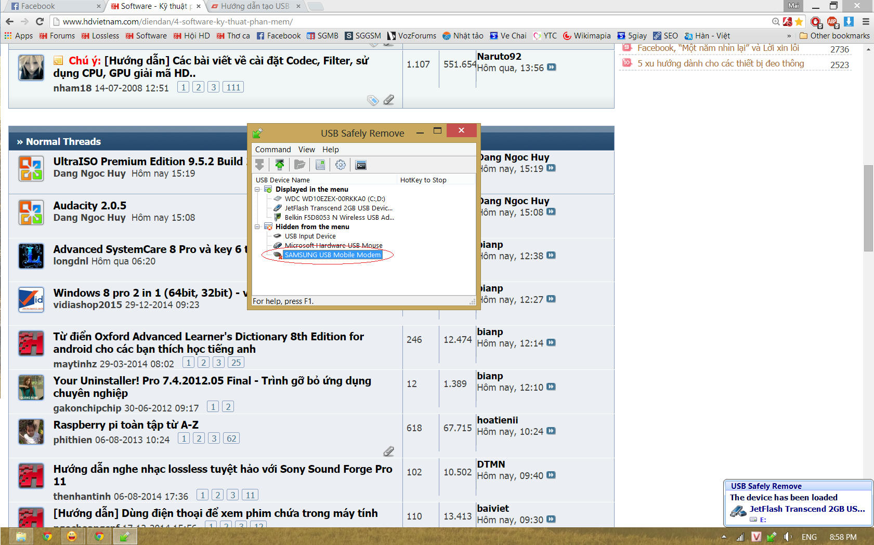Click nham18's avatar thumbnail

click(31, 68)
